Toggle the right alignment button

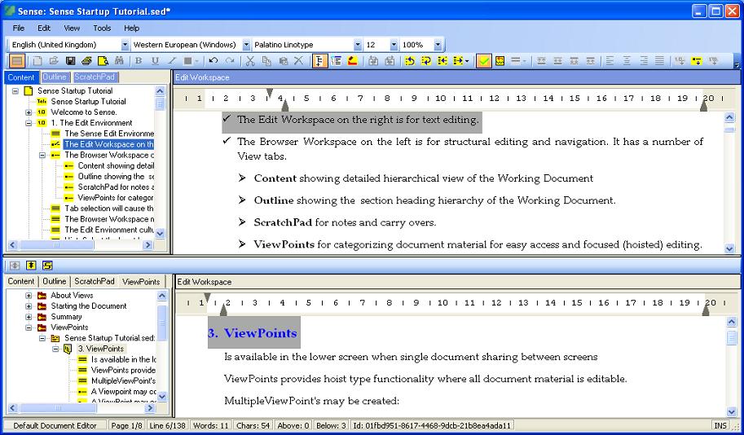coord(644,61)
